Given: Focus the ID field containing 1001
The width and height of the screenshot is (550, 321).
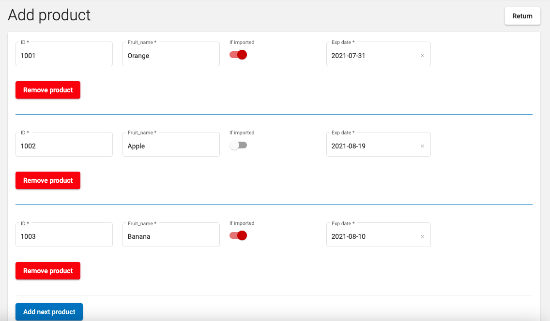Looking at the screenshot, I should pyautogui.click(x=64, y=54).
